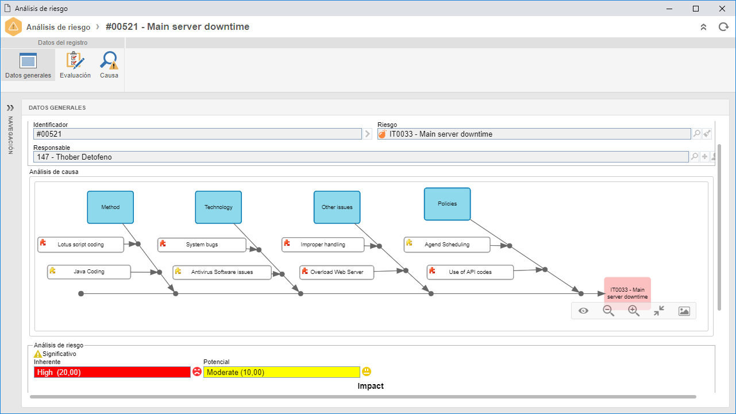The image size is (736, 414).
Task: Click the Identificador field #00521
Action: pos(197,134)
